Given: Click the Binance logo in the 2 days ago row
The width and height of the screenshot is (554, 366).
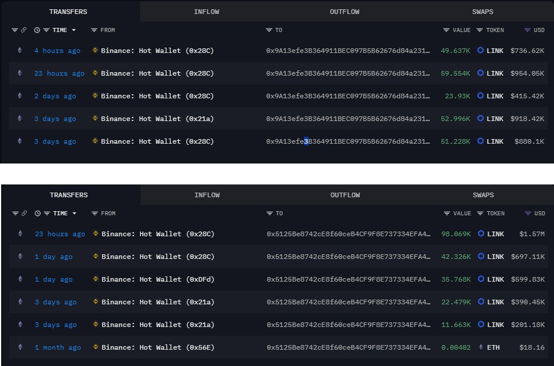Looking at the screenshot, I should click(x=96, y=96).
